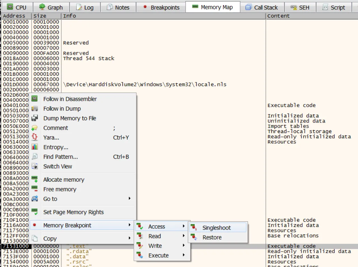Expand the Copy submenu arrow
Viewport: 358px width, 267px height.
click(129, 238)
